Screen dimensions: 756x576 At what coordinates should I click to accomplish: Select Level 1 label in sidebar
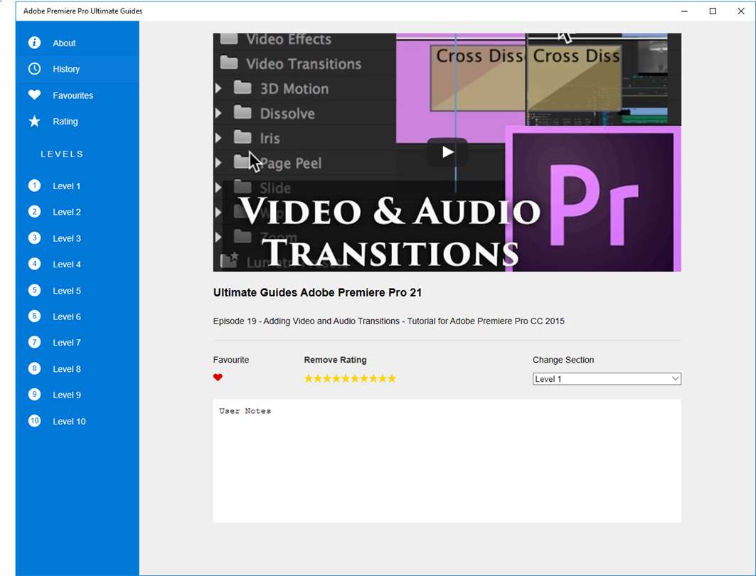point(67,186)
